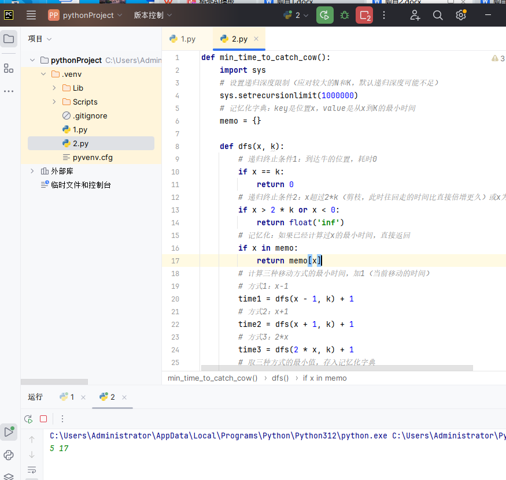506x480 pixels.
Task: Place cursor on 'memo = {}' line
Action: pyautogui.click(x=240, y=121)
